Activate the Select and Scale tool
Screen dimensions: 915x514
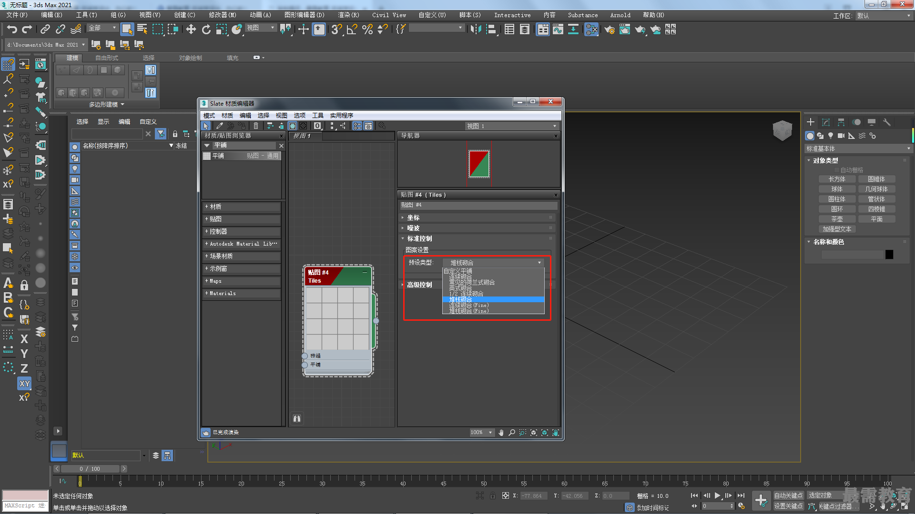click(222, 30)
